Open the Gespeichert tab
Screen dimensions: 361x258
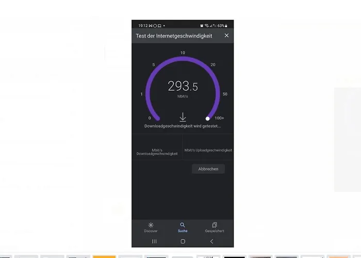point(215,228)
